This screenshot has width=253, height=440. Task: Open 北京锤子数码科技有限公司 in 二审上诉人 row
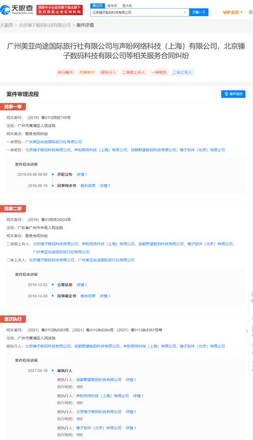point(52,260)
